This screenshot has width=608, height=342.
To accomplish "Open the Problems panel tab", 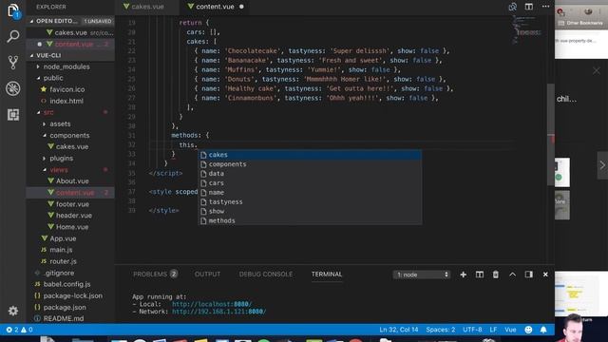I will (155, 275).
